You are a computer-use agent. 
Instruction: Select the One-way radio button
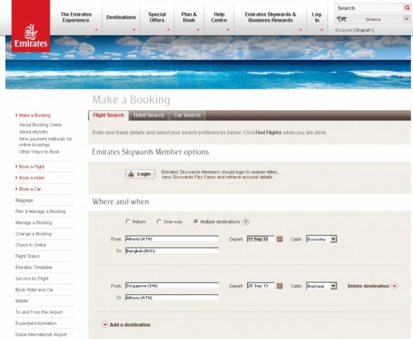coord(160,222)
